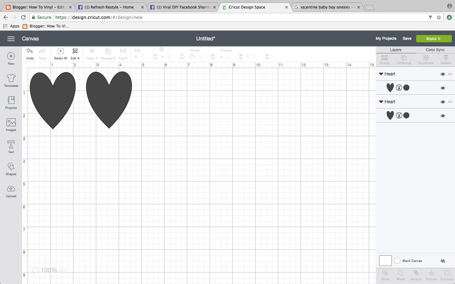Open the Arrange dropdown
Image resolution: width=455 pixels, height=284 pixels.
coord(108,54)
